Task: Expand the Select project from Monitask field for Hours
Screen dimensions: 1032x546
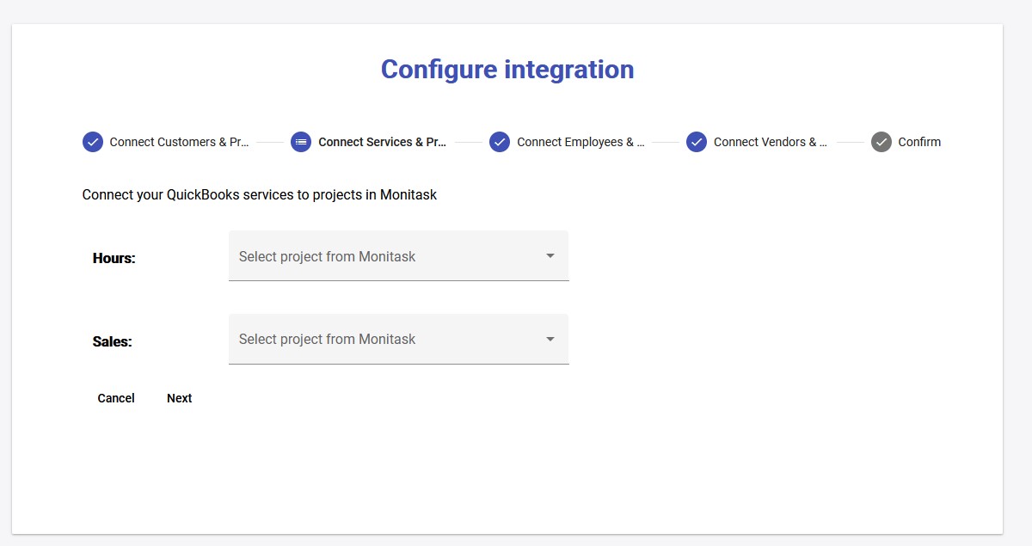Action: point(398,255)
